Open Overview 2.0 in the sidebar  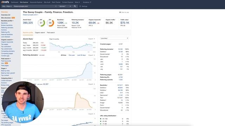click(6, 15)
